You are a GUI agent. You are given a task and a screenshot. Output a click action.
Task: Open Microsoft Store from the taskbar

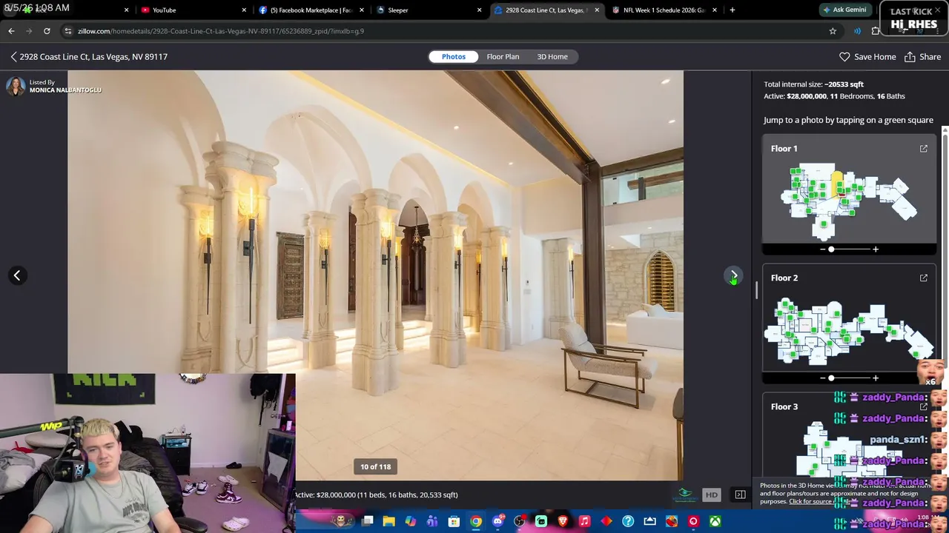[454, 521]
